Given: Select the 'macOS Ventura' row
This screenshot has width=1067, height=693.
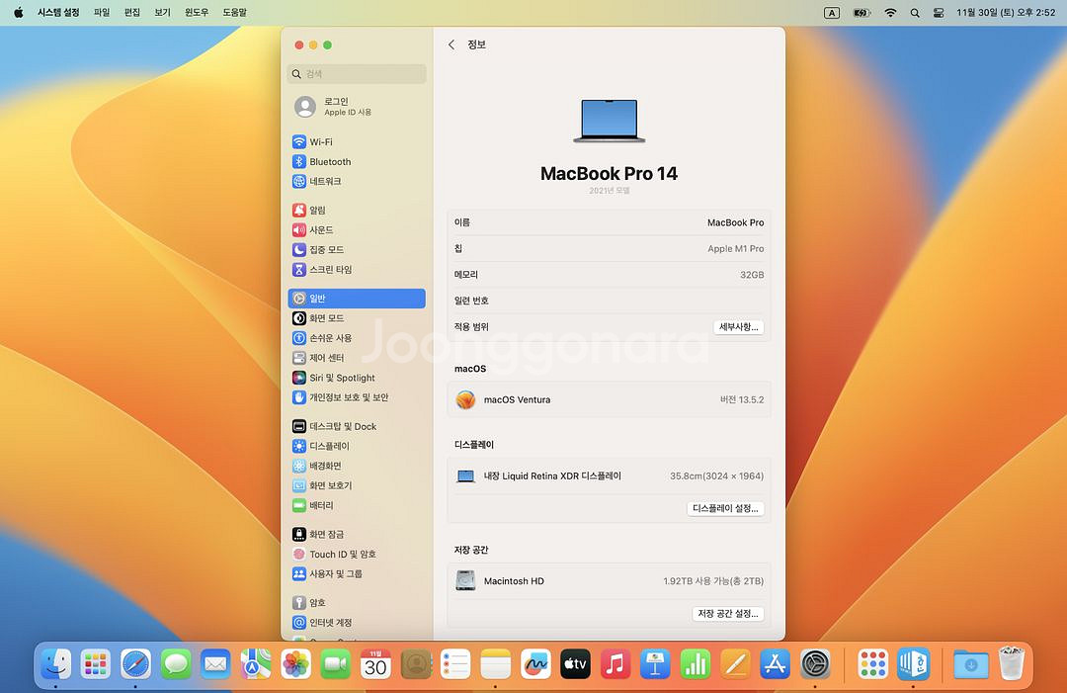Looking at the screenshot, I should (609, 399).
